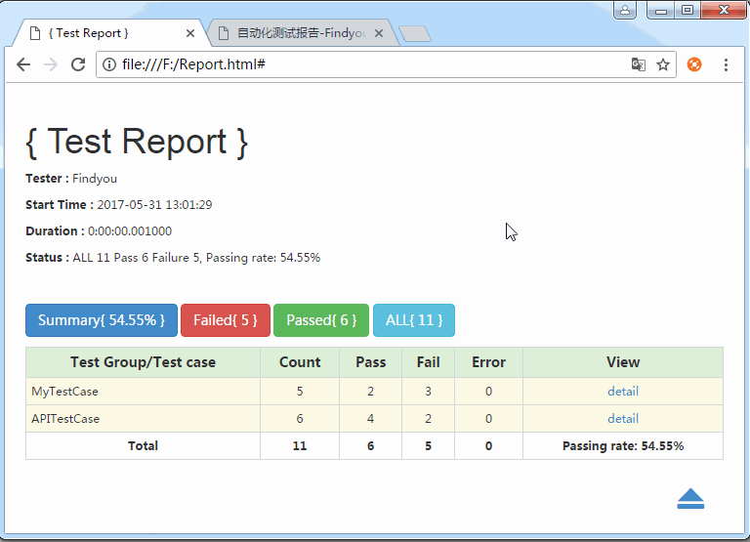Close the browser window
Image resolution: width=750 pixels, height=542 pixels.
724,10
